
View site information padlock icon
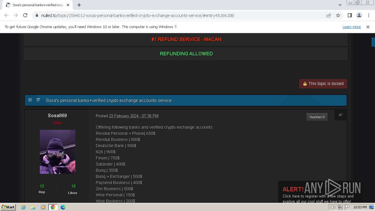(x=37, y=16)
